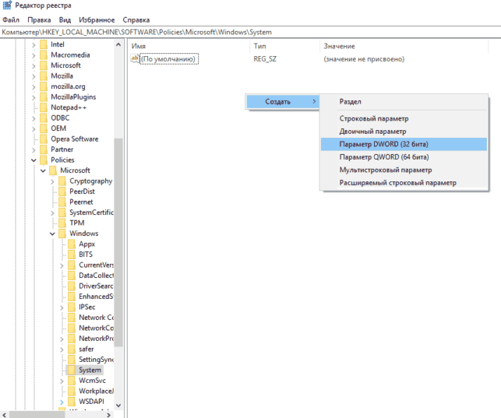This screenshot has width=501, height=418.
Task: Click the WcmSvc folder icon
Action: (x=72, y=381)
